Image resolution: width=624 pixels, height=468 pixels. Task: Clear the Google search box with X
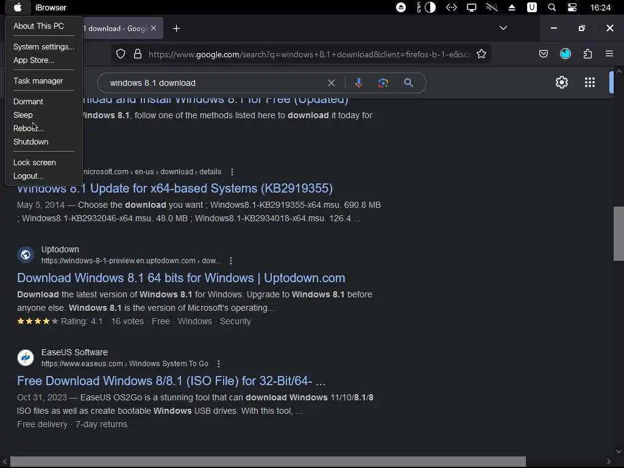[331, 83]
